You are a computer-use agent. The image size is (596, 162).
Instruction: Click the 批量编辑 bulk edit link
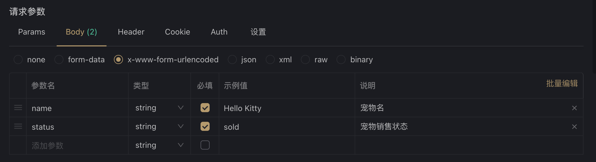click(562, 84)
